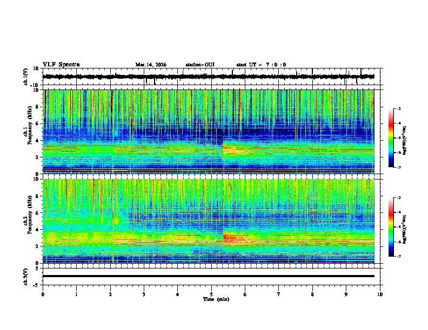The image size is (428, 330).
Task: Click the time axis tick label "8"
Action: [x=312, y=294]
